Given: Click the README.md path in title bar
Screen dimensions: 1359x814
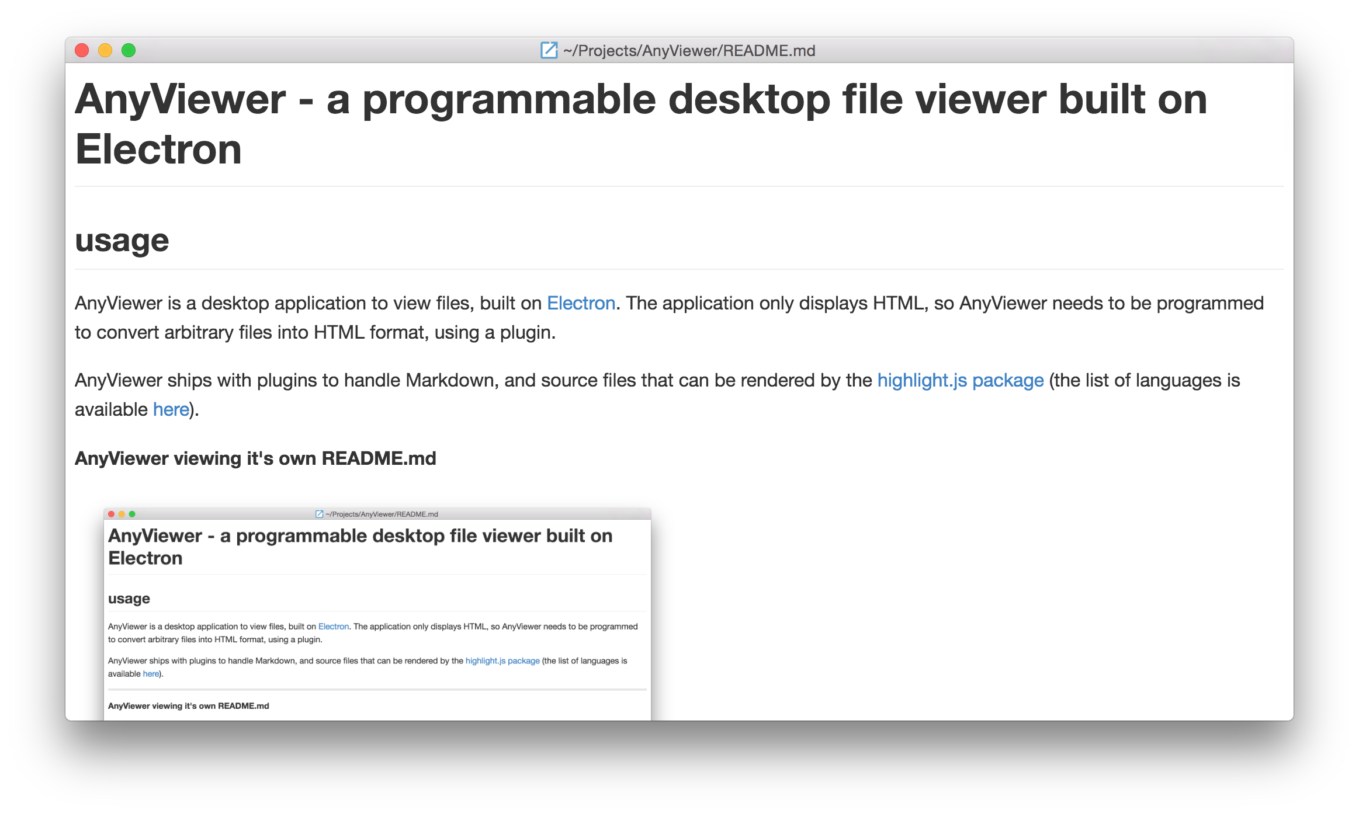Looking at the screenshot, I should coord(689,51).
